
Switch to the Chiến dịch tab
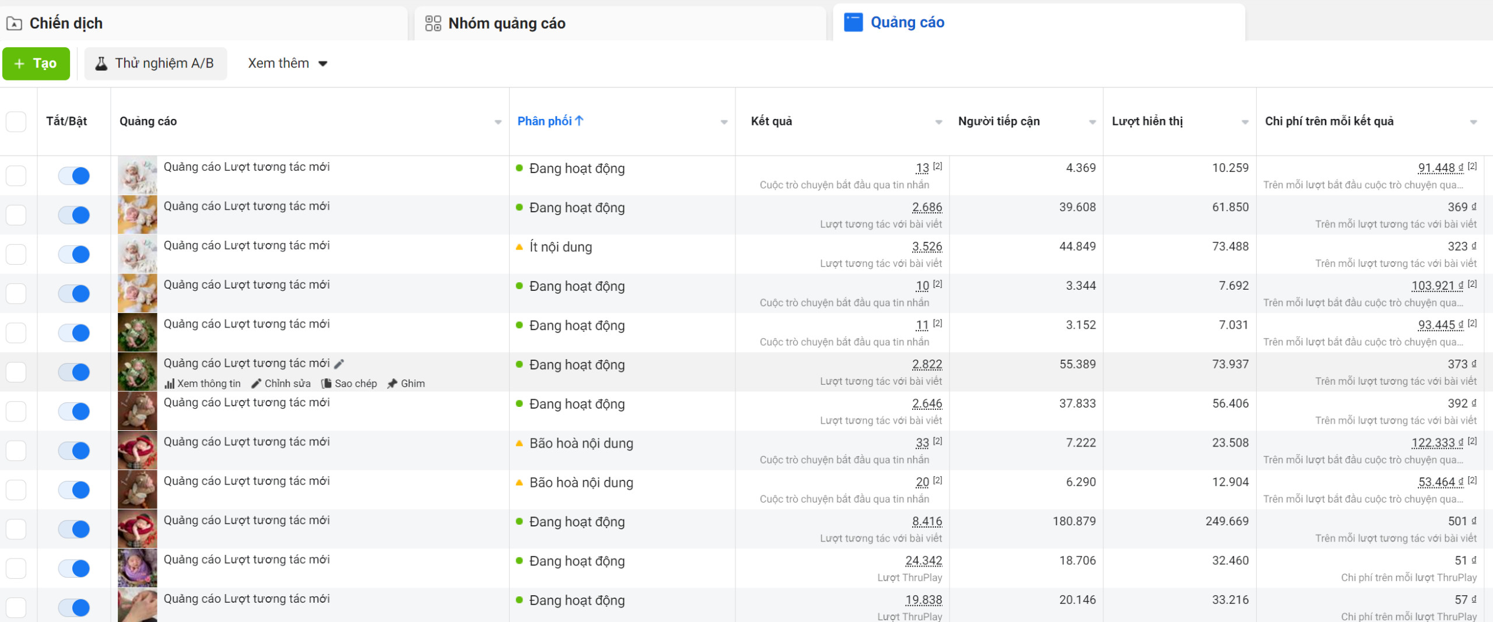tap(203, 23)
